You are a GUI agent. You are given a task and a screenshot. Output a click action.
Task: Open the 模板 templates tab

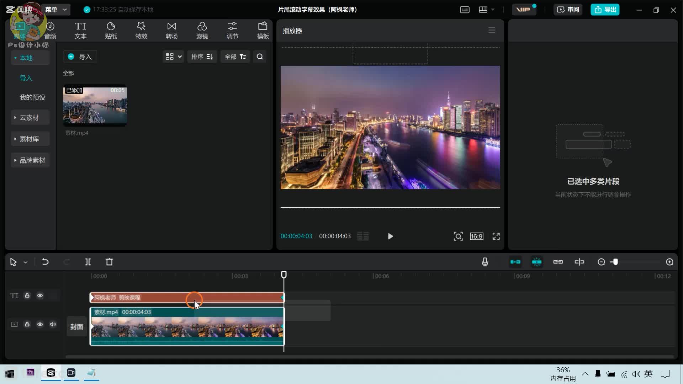tap(263, 31)
